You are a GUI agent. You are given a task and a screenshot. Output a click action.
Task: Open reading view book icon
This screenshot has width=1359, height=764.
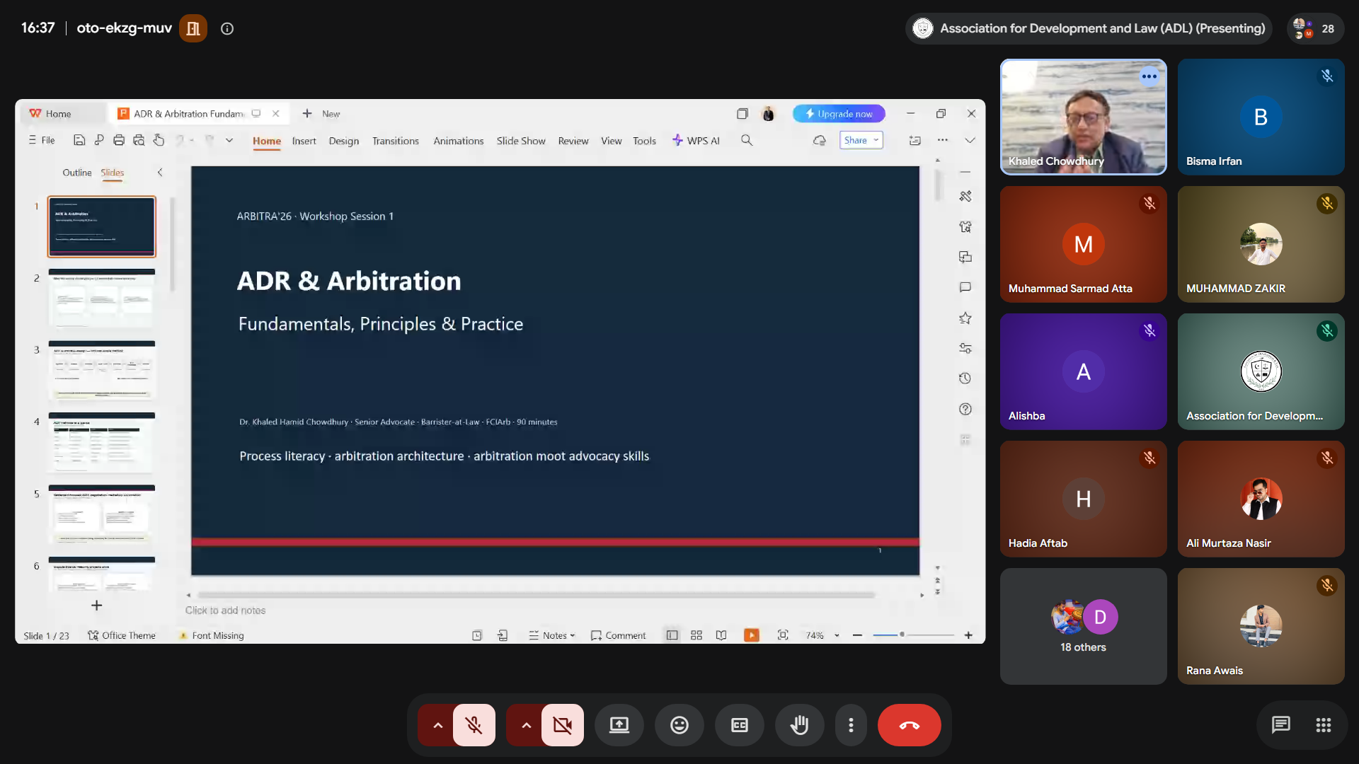pos(721,635)
